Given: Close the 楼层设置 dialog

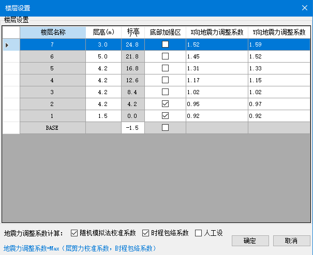Looking at the screenshot, I should click(304, 8).
